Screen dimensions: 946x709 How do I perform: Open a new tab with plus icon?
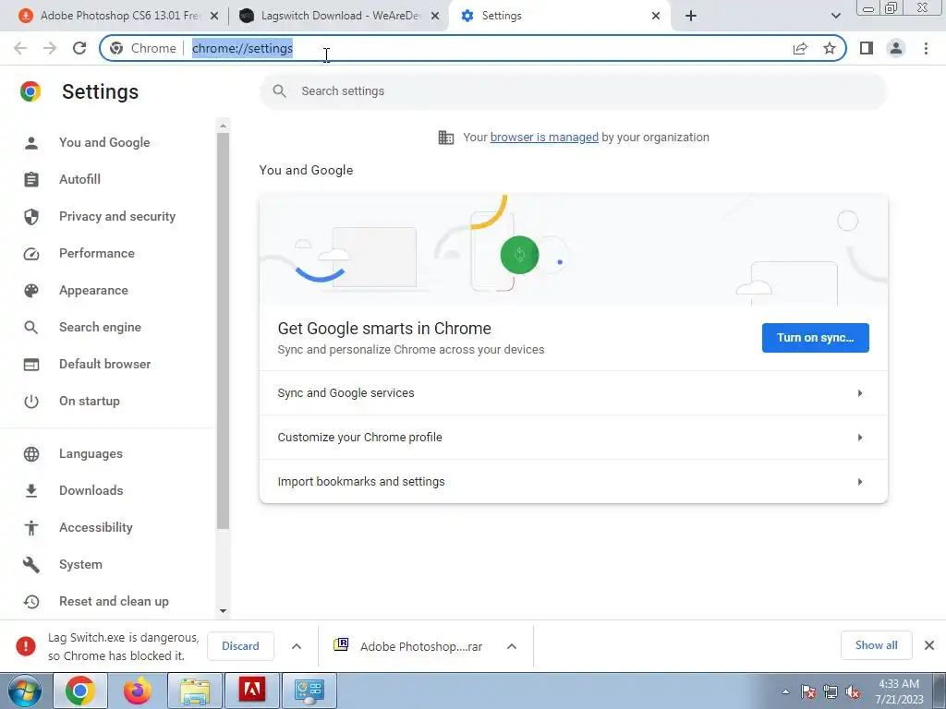pos(691,16)
